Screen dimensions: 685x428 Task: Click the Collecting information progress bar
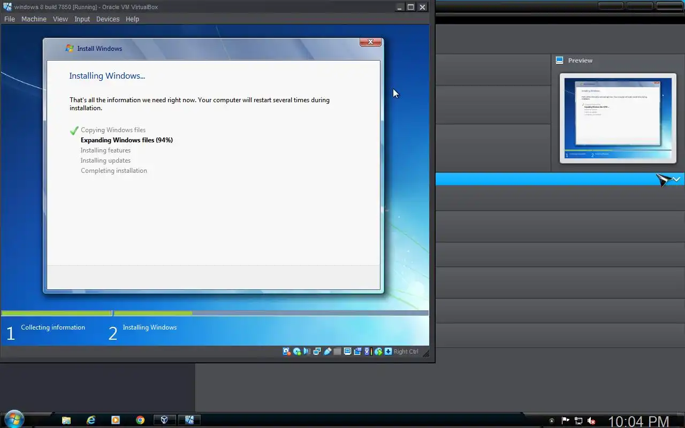click(x=56, y=314)
